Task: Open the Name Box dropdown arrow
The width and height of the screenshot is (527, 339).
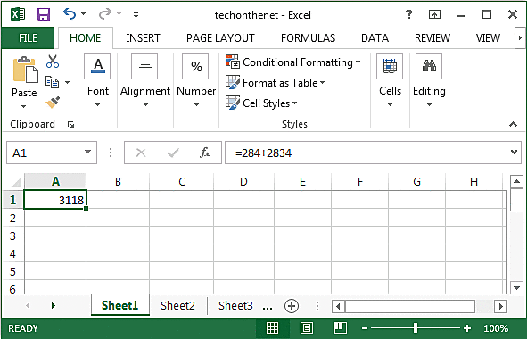Action: click(88, 152)
